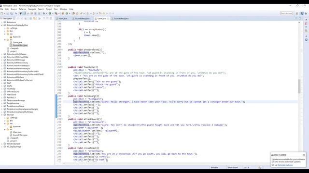Open the Navigator view menu triangle
The image size is (309, 173).
point(44,18)
